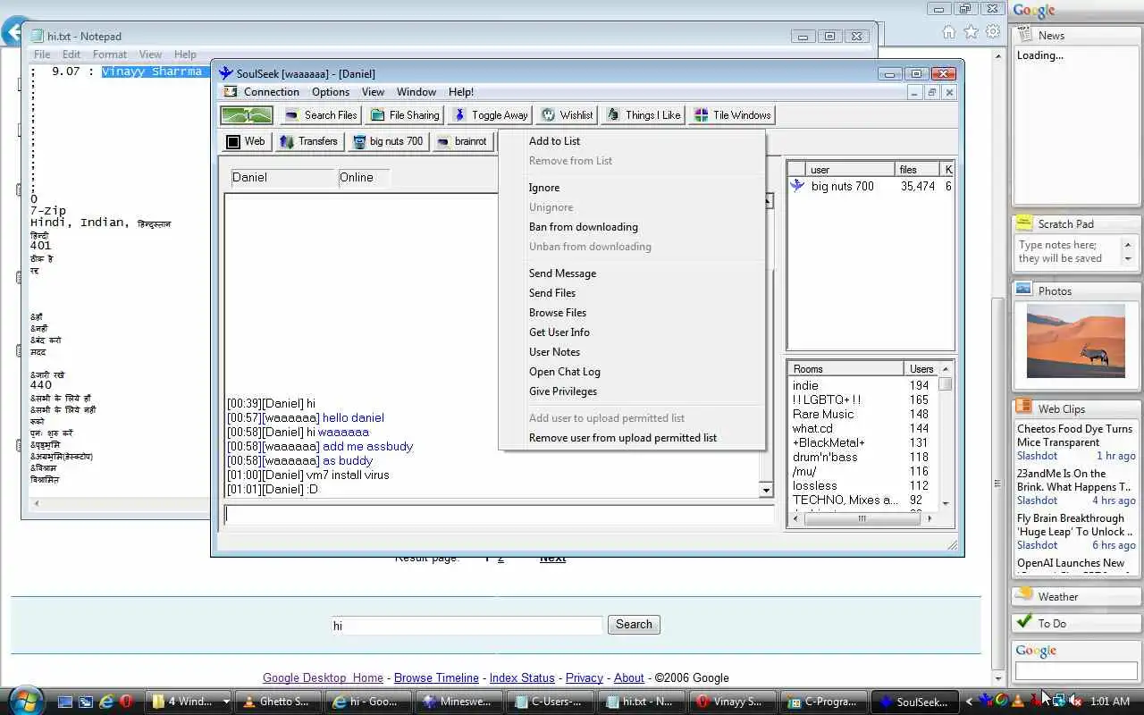The image size is (1144, 715).
Task: Open the Connection menu in SoulSeek
Action: click(x=272, y=92)
